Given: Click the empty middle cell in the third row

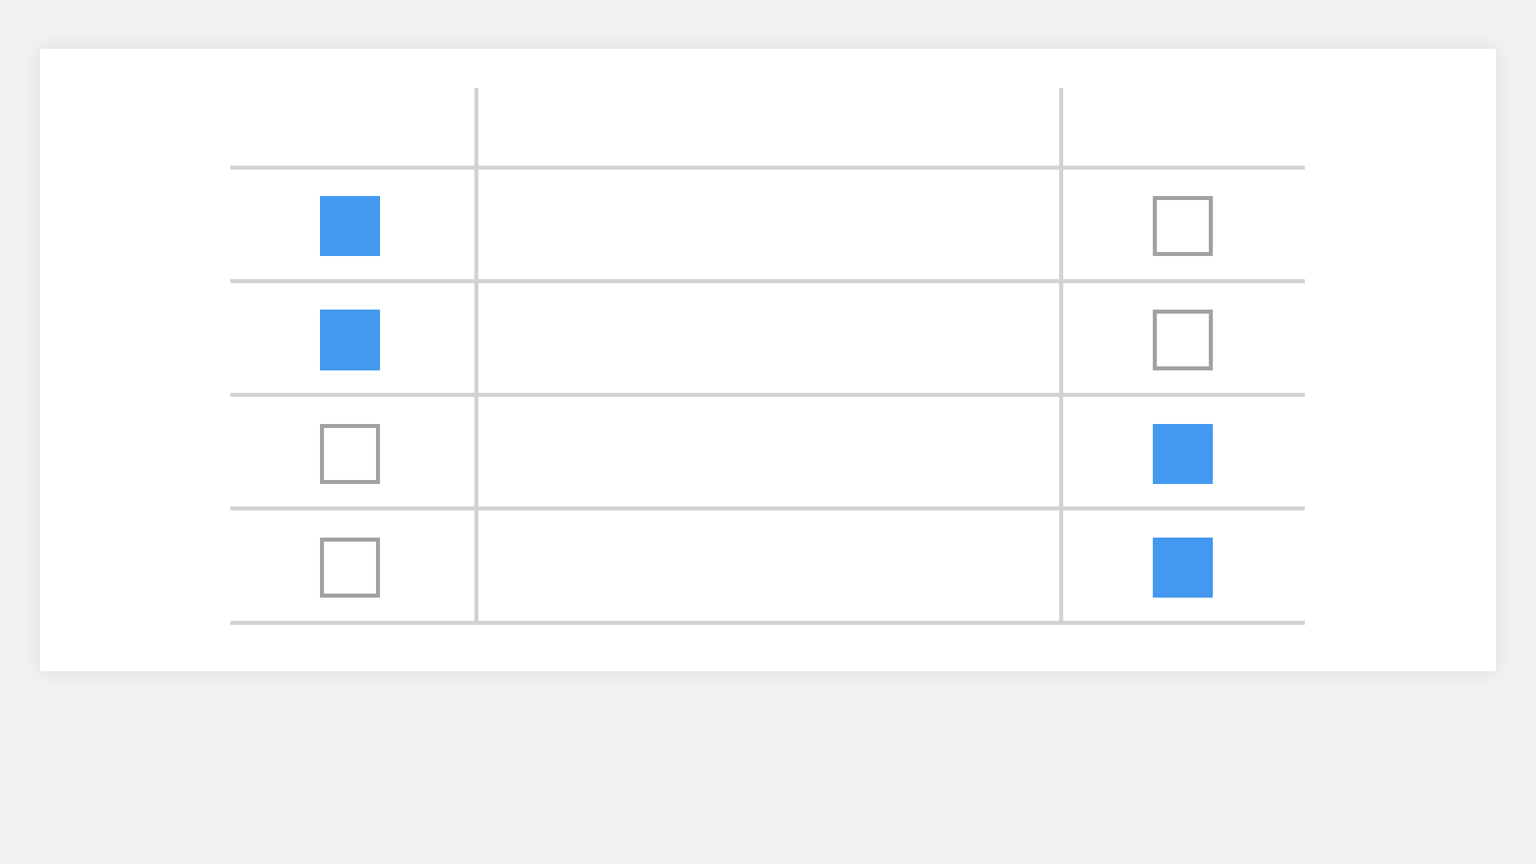Looking at the screenshot, I should [x=768, y=452].
